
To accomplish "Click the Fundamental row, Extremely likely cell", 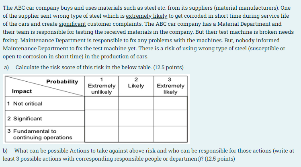I will 170,134.
